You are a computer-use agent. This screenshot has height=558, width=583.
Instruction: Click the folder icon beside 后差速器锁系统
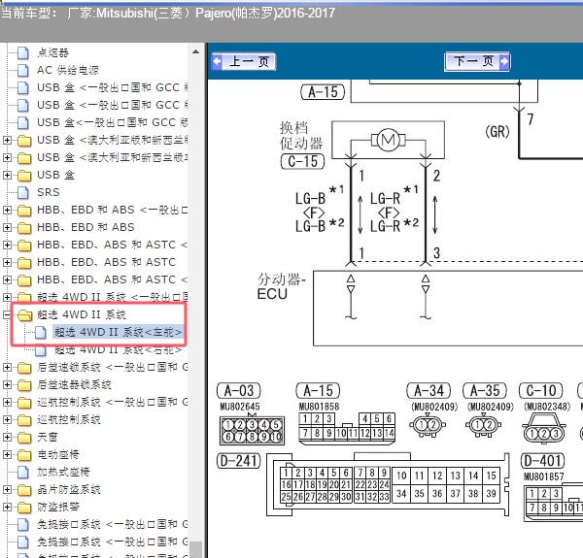[24, 385]
